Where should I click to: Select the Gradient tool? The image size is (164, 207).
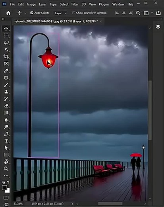tap(6, 113)
